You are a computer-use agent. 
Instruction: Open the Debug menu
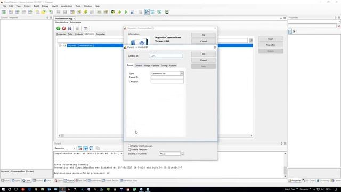tap(45, 6)
